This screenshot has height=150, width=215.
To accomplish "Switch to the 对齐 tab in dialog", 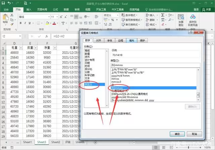I will pyautogui.click(x=98, y=40).
